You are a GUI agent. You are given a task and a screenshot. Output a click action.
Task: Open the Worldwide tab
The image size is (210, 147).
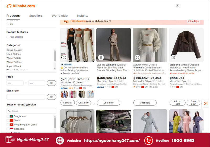tap(60, 16)
